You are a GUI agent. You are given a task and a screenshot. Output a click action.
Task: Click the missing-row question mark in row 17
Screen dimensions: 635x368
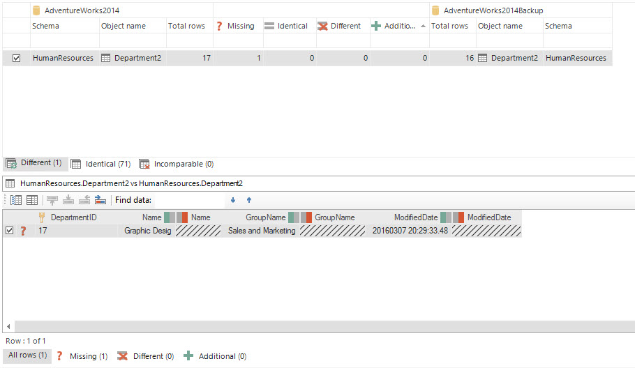[x=23, y=231]
